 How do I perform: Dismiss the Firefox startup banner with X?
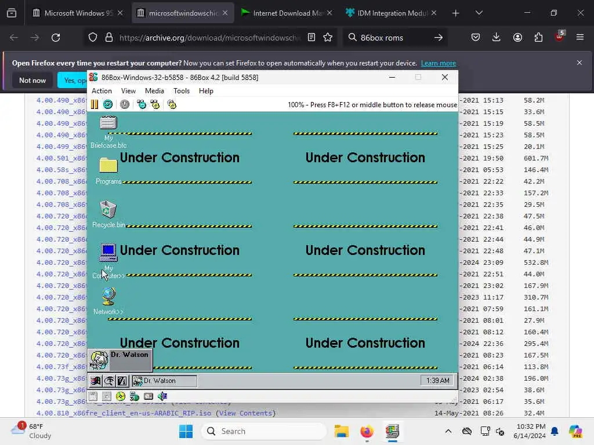(x=579, y=63)
